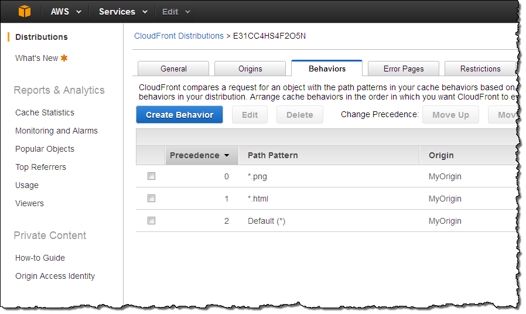Screen dimensions: 526x314
Task: Select the Restrictions tab
Action: [x=480, y=69]
